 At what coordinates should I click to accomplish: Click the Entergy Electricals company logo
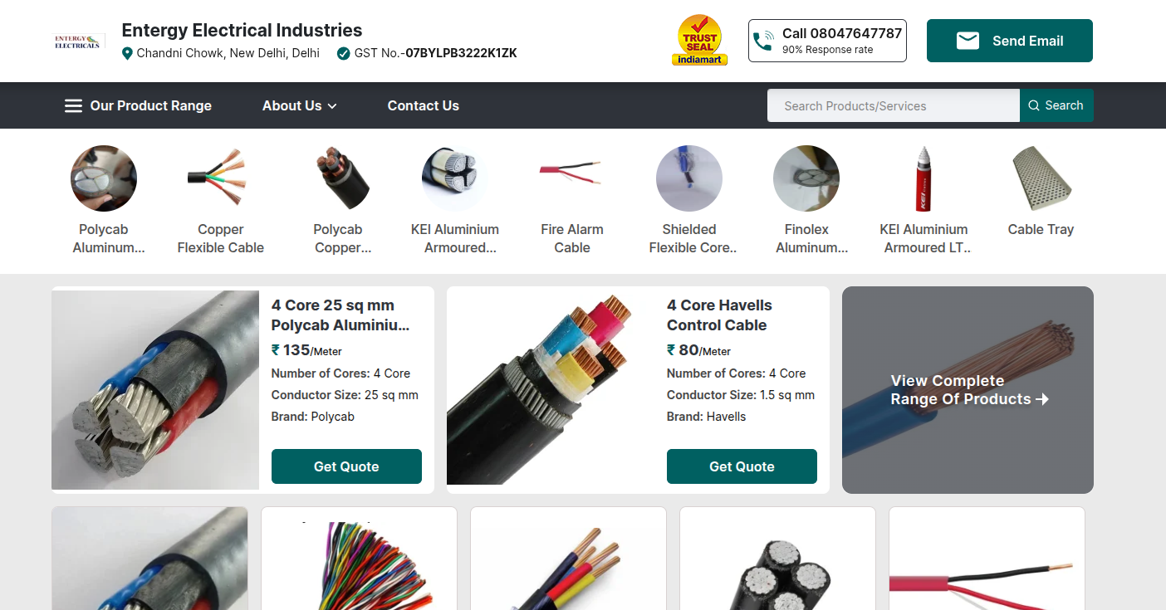tap(78, 41)
